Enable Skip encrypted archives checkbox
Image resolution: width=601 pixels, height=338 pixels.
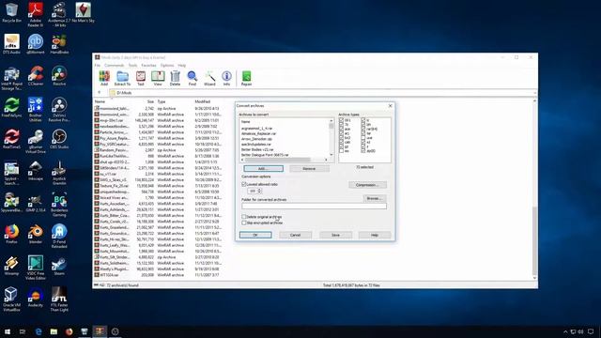244,223
